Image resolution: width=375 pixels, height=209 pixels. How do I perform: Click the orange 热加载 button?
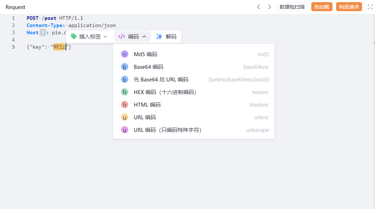click(x=322, y=7)
